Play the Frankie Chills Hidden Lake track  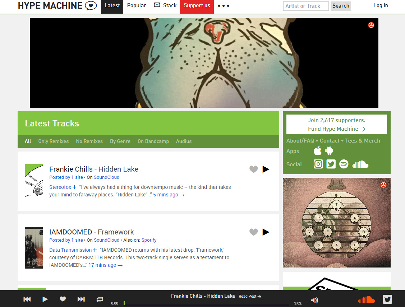pos(266,169)
